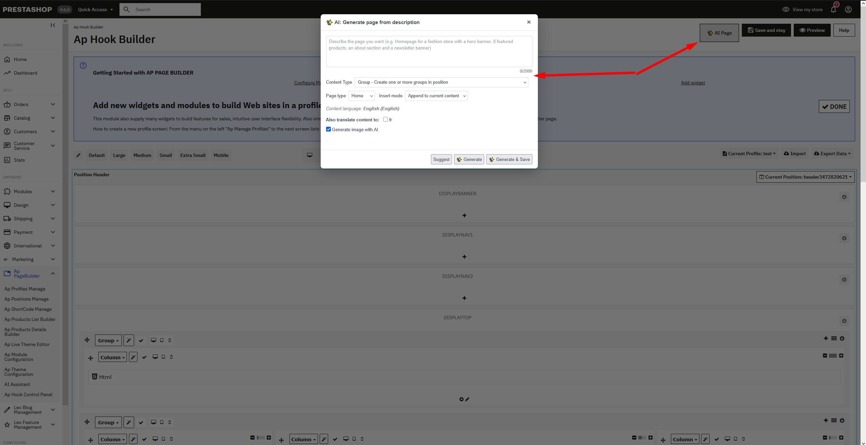
Task: Toggle the fullscreen expand icon beside Default
Action: click(79, 155)
